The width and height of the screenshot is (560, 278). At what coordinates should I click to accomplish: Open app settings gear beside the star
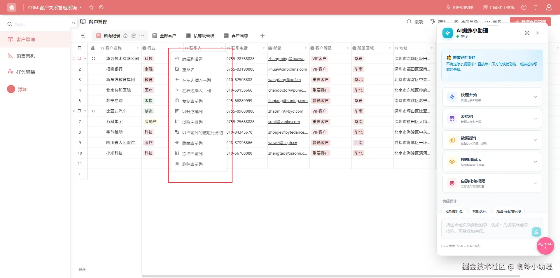[101, 7]
